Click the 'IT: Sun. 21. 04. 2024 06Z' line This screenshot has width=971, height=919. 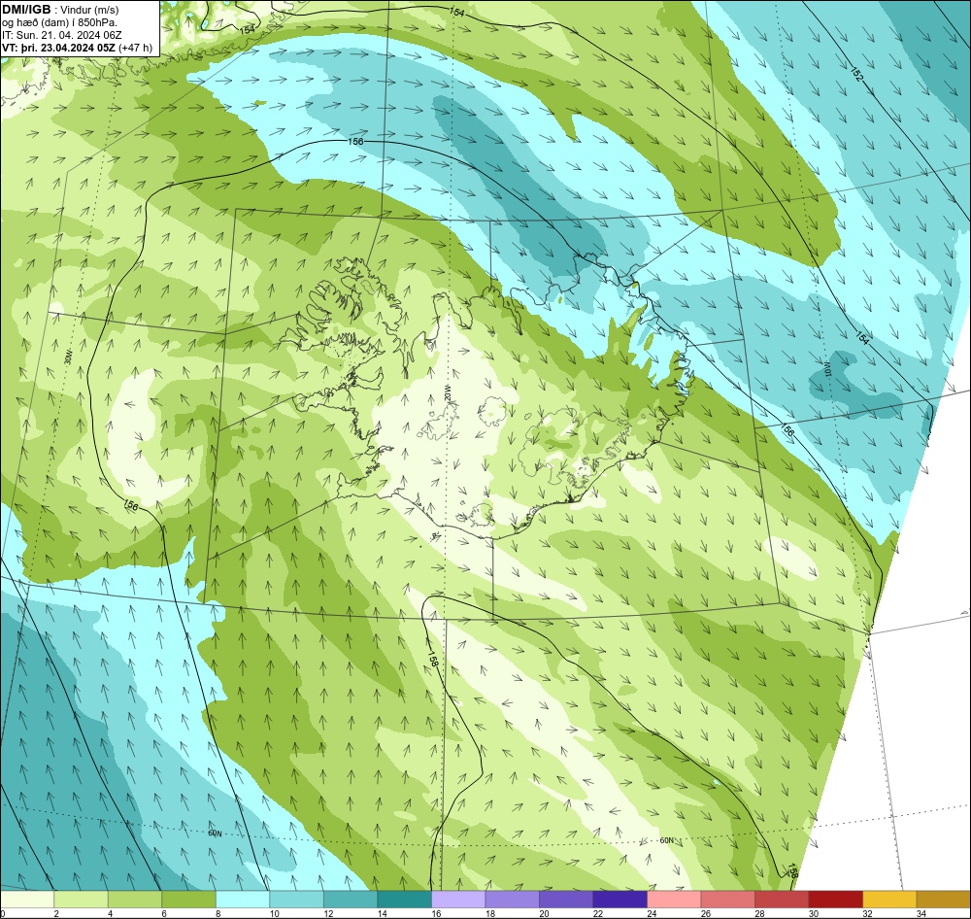click(61, 35)
